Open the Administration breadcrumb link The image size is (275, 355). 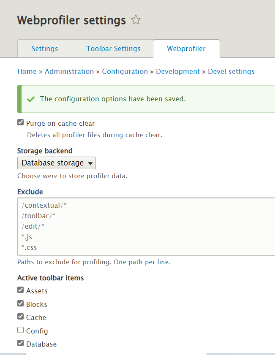coord(69,71)
